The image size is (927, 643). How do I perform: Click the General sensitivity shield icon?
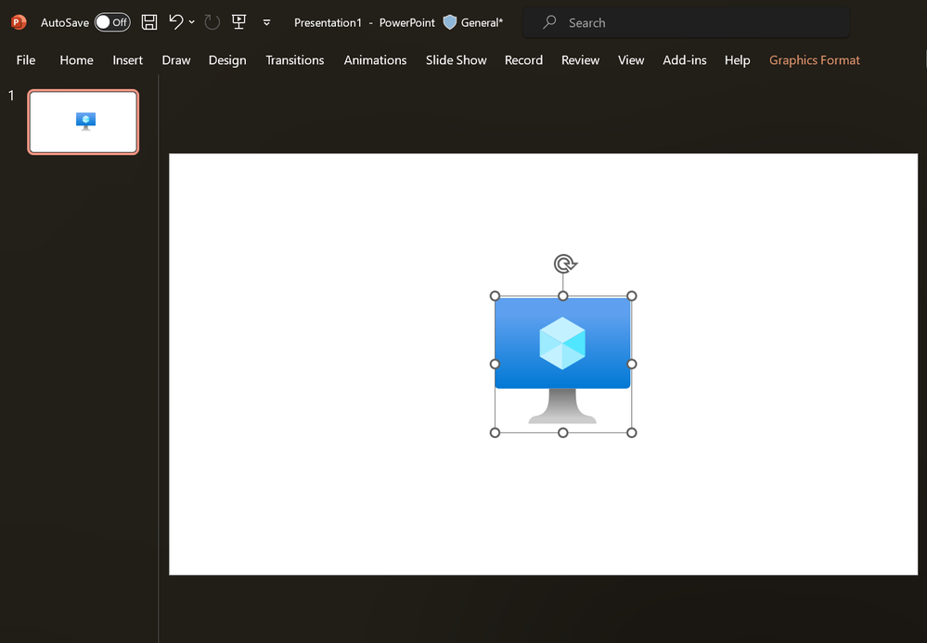click(450, 22)
